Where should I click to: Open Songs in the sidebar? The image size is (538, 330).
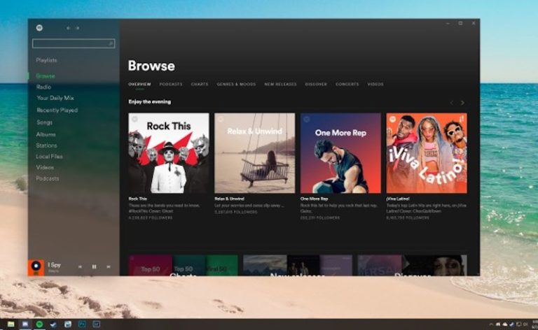pos(45,122)
